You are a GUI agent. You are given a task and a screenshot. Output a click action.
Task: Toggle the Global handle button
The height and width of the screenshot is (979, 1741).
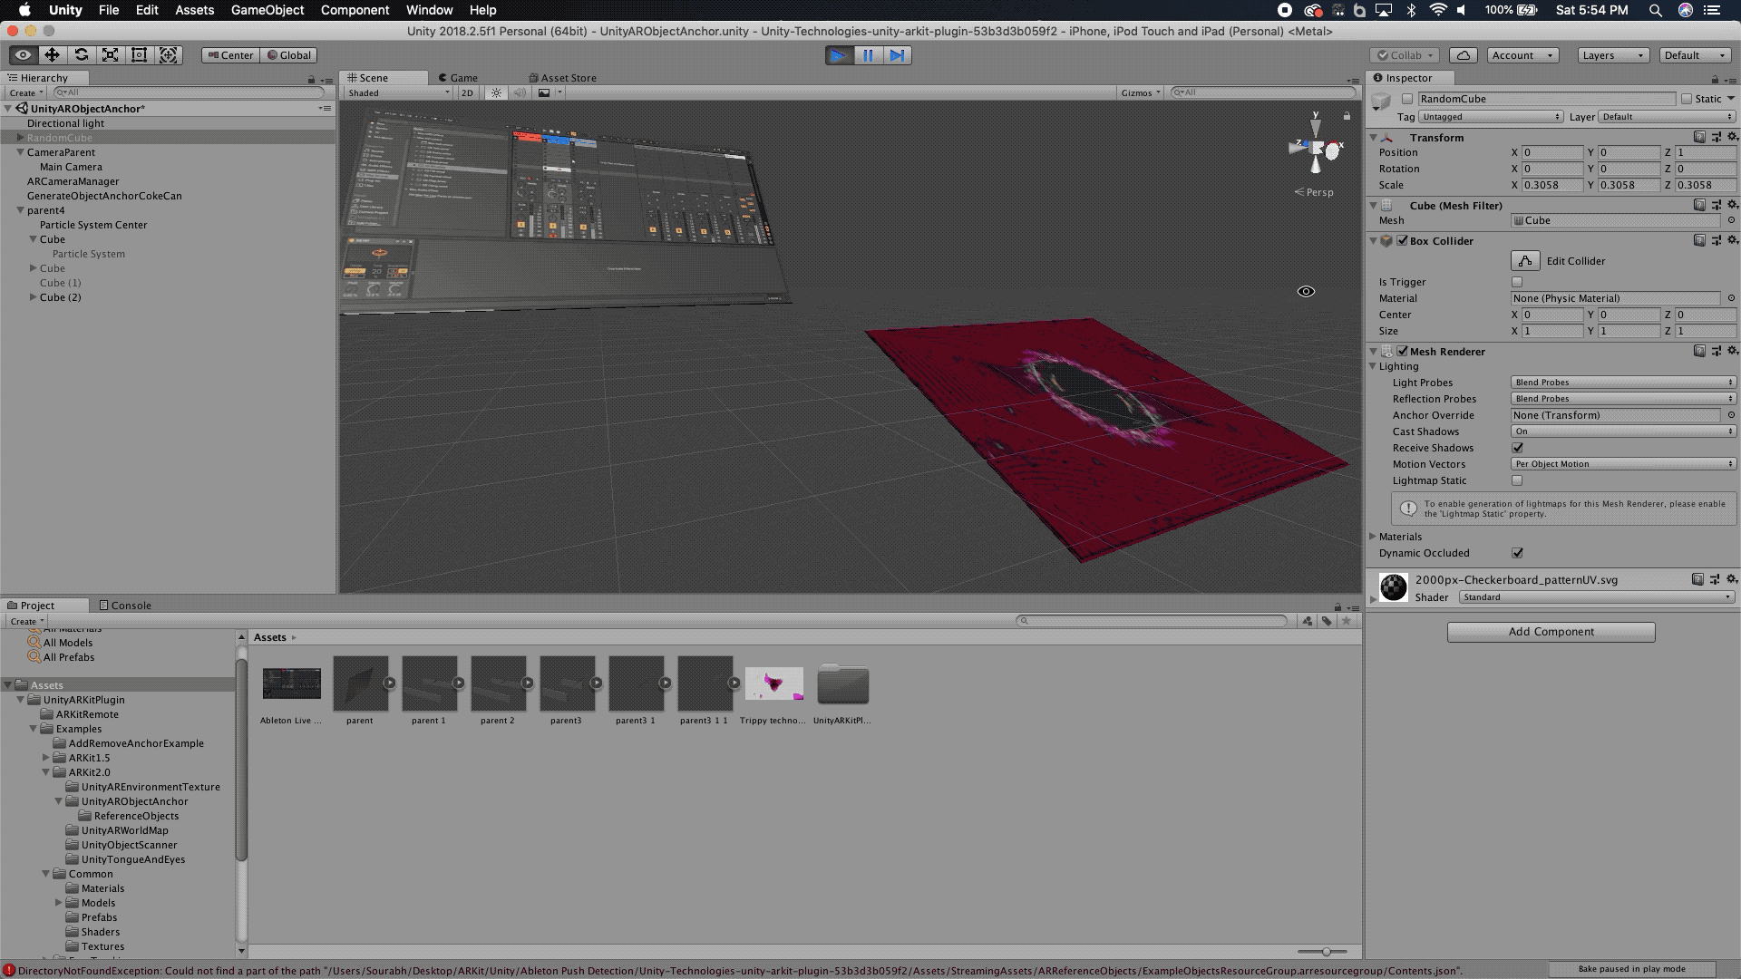(x=289, y=55)
